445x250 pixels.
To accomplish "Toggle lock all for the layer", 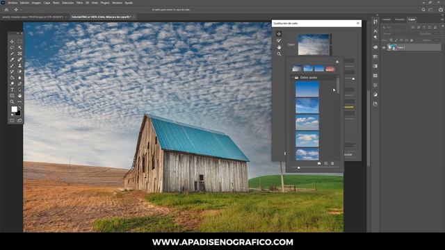I will (x=412, y=40).
